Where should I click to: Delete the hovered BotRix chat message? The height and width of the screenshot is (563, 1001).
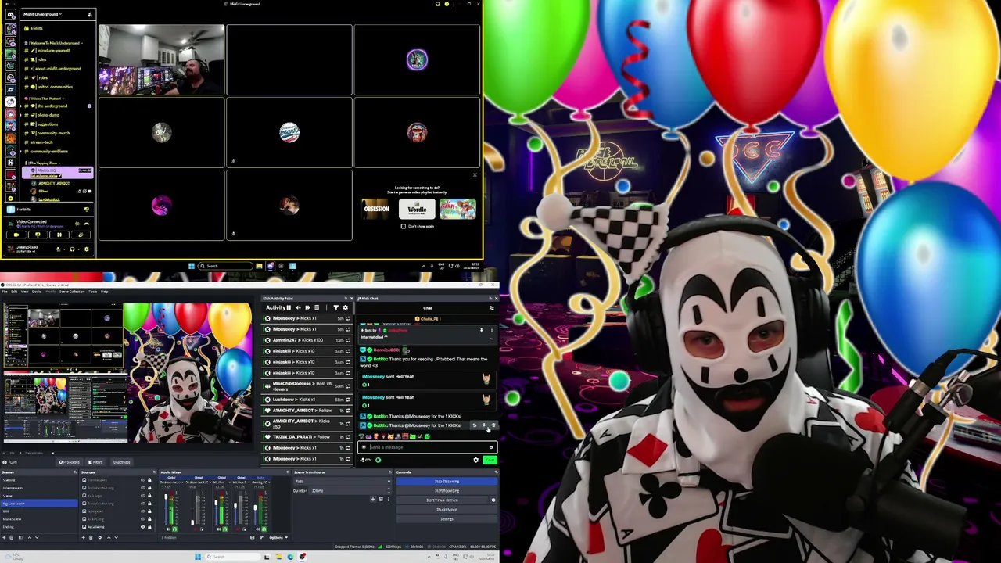click(x=493, y=425)
